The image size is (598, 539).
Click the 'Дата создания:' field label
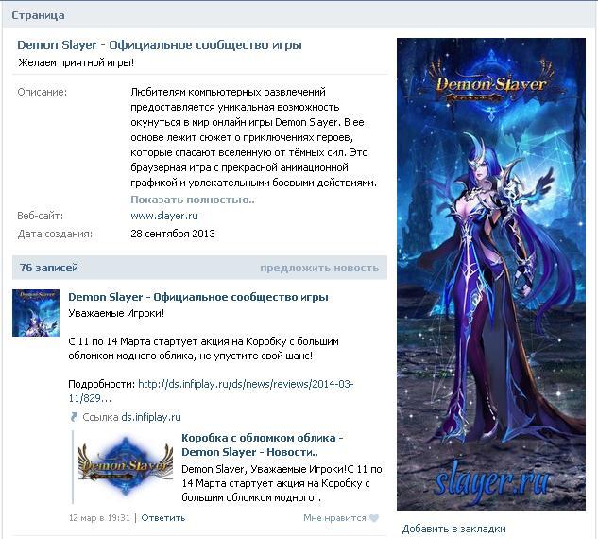point(55,234)
